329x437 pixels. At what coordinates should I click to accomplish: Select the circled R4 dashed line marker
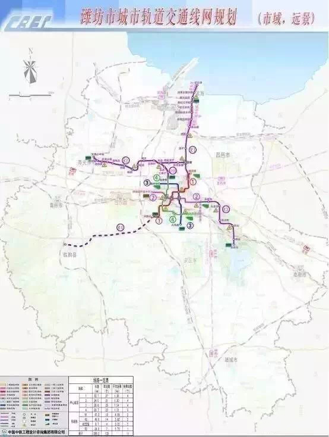120,227
